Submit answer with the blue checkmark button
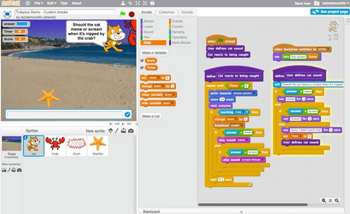350x214 pixels. tap(127, 114)
